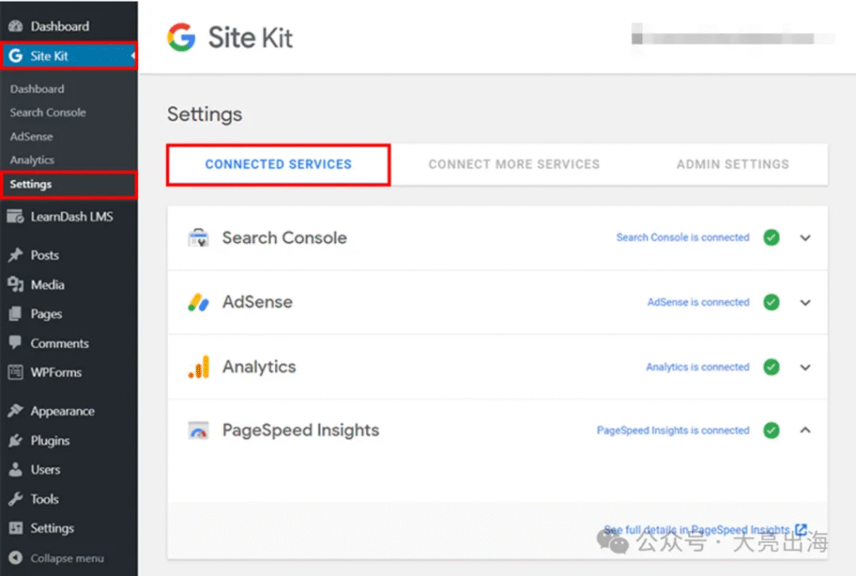The width and height of the screenshot is (856, 576).
Task: Expand the AdSense row chevron
Action: (805, 302)
